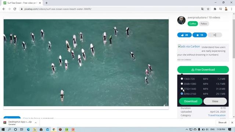
Task: Select 2732×1440 resolution option
Action: click(x=182, y=89)
